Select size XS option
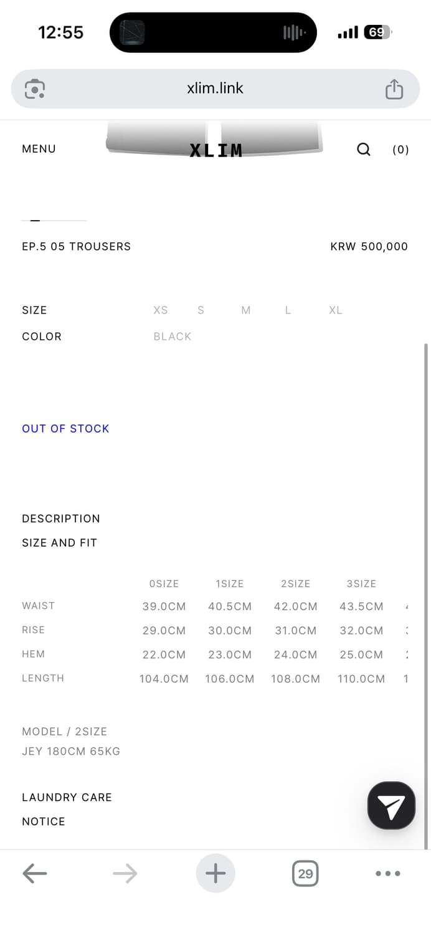 [x=161, y=310]
